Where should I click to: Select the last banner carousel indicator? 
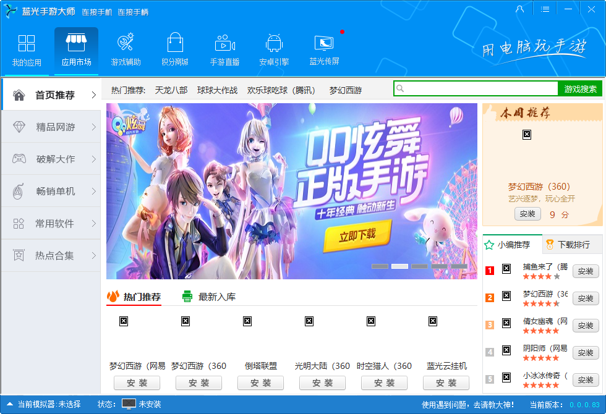[x=459, y=266]
